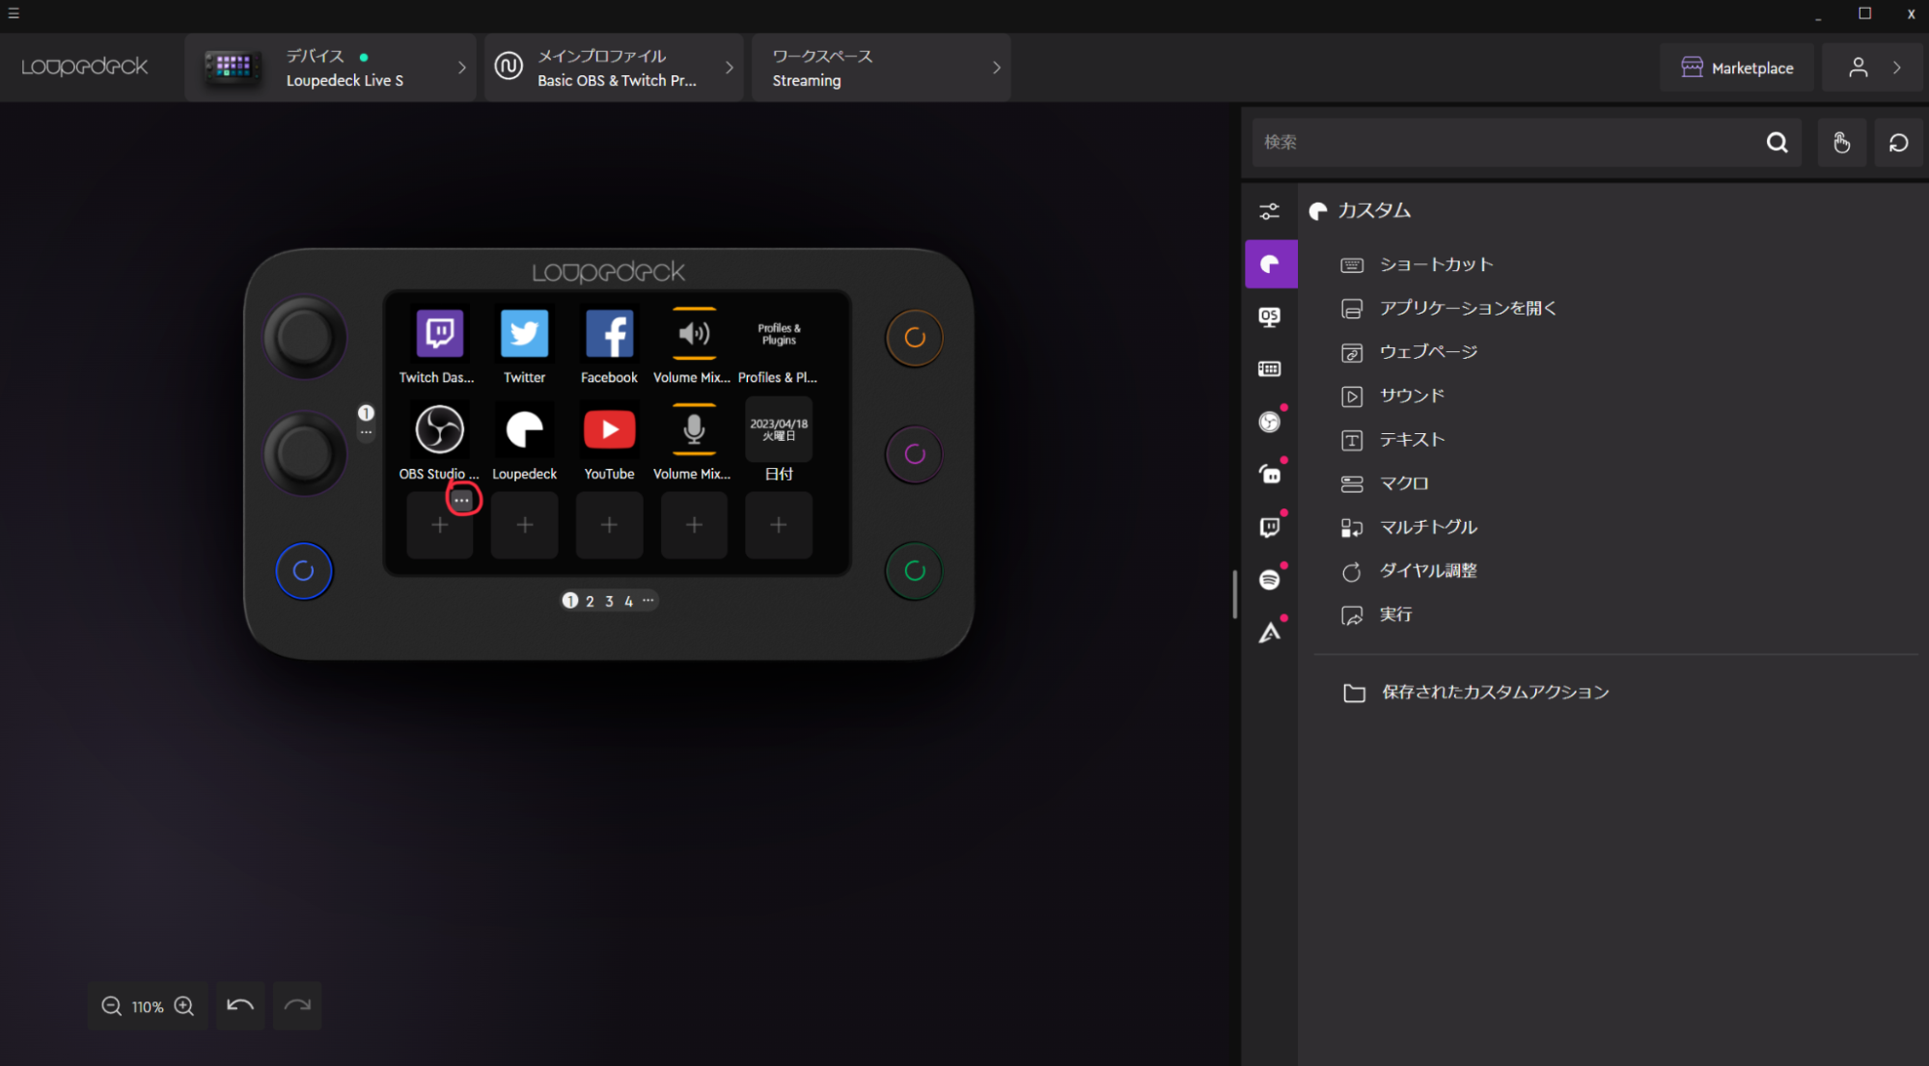1929x1066 pixels.
Task: Select the lower left dial knob
Action: click(x=304, y=452)
